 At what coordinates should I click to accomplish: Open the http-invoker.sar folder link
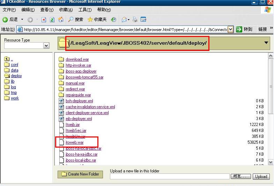click(x=78, y=65)
